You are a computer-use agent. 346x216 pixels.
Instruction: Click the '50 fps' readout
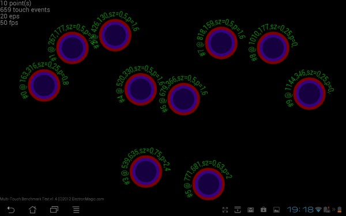point(9,22)
